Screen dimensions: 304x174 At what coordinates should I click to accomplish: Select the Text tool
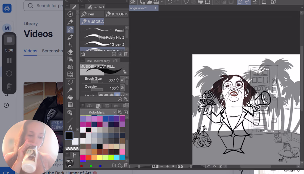[x=70, y=128]
